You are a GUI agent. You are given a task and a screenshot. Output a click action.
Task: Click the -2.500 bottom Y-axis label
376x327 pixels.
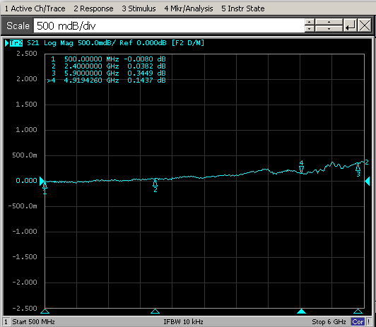[25, 308]
